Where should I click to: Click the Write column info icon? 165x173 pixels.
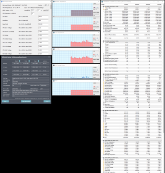[29, 61]
